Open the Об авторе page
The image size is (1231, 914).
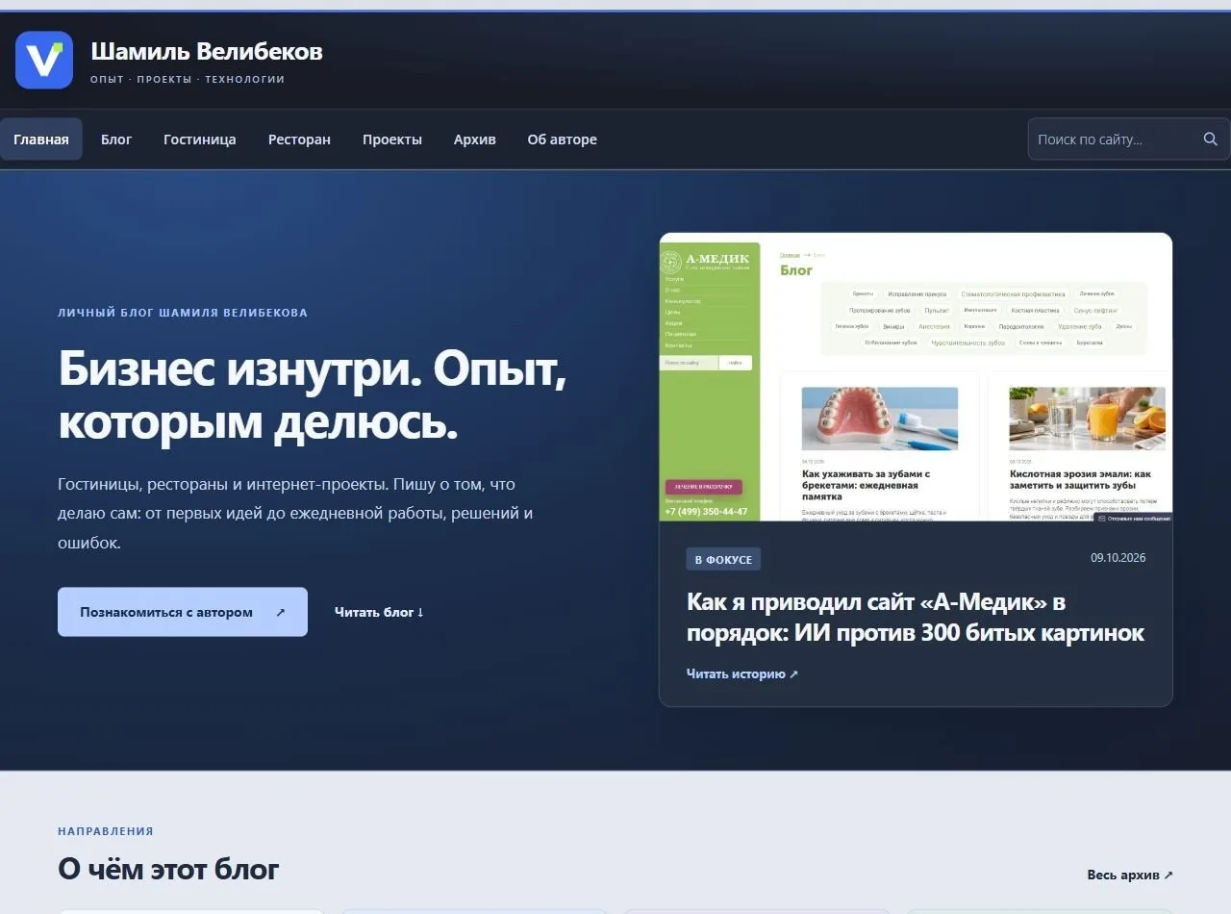[x=562, y=140]
